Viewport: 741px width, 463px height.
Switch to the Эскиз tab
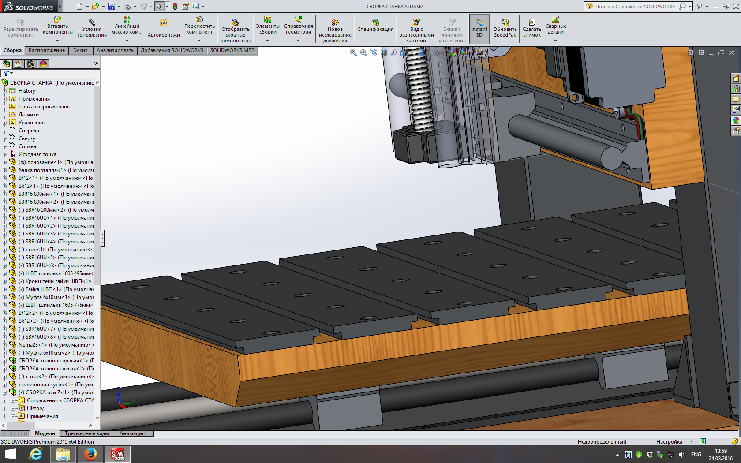80,50
